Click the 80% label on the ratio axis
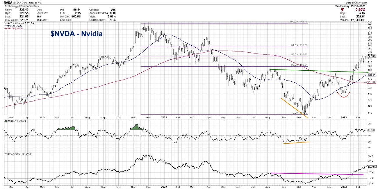The width and height of the screenshot is (378, 189). tap(370, 156)
